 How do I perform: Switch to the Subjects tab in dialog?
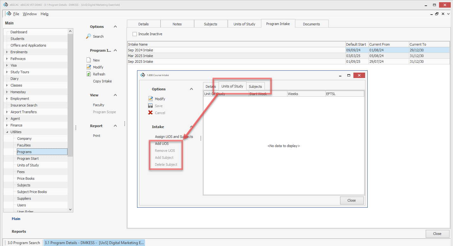(255, 87)
